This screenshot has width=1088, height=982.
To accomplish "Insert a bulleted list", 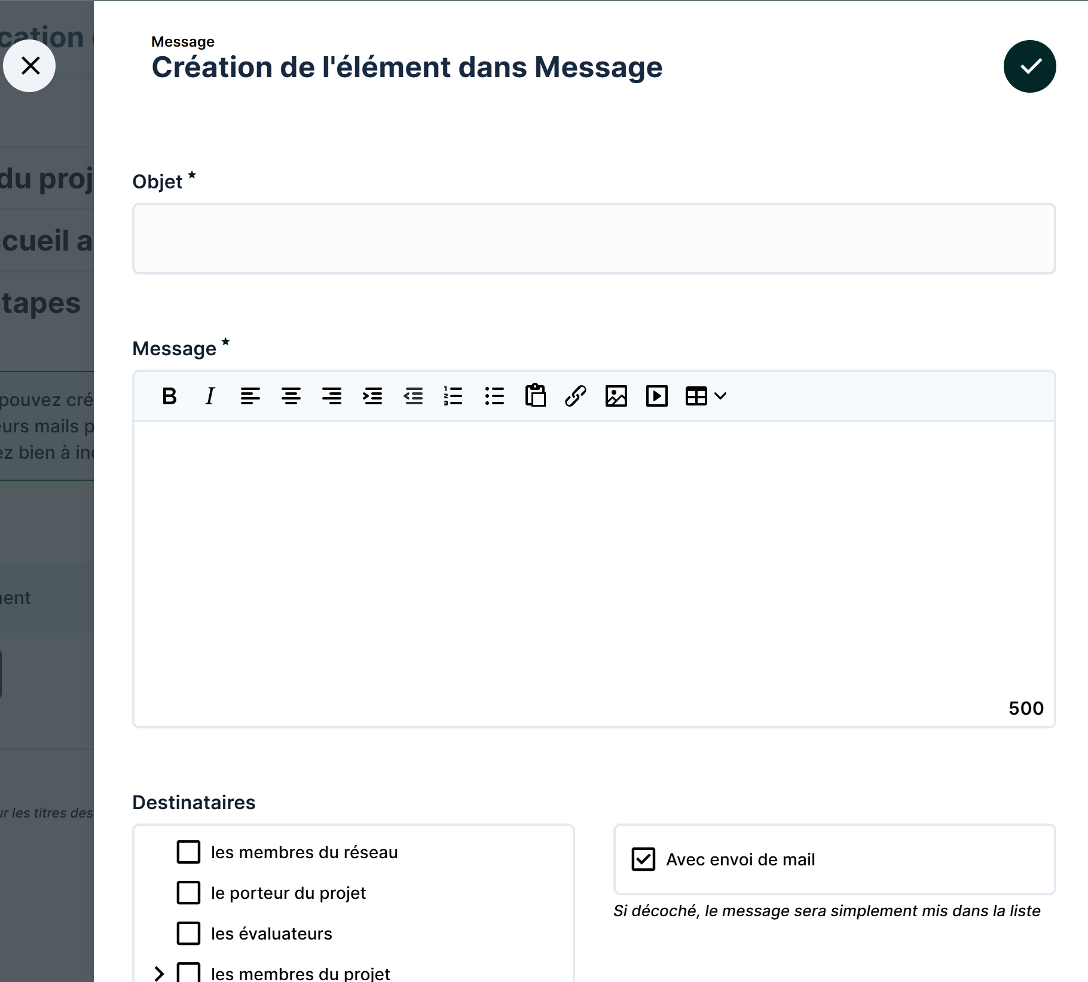I will (x=494, y=396).
